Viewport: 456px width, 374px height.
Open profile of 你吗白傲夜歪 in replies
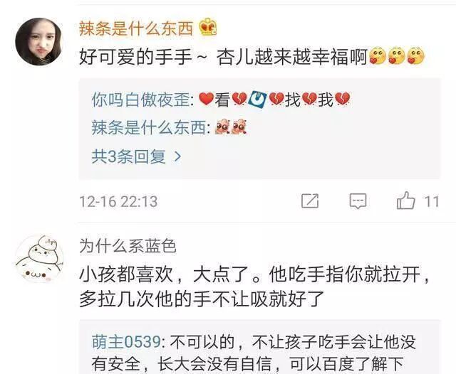coord(140,100)
